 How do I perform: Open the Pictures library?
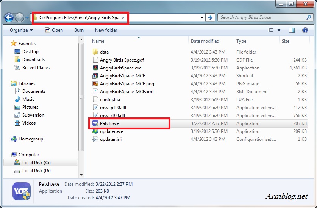click(x=30, y=107)
